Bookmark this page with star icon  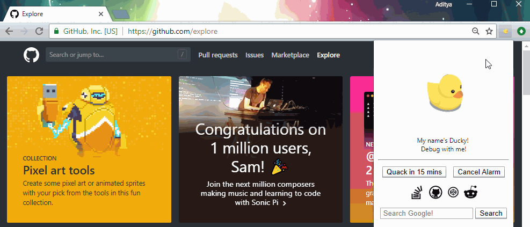(489, 32)
